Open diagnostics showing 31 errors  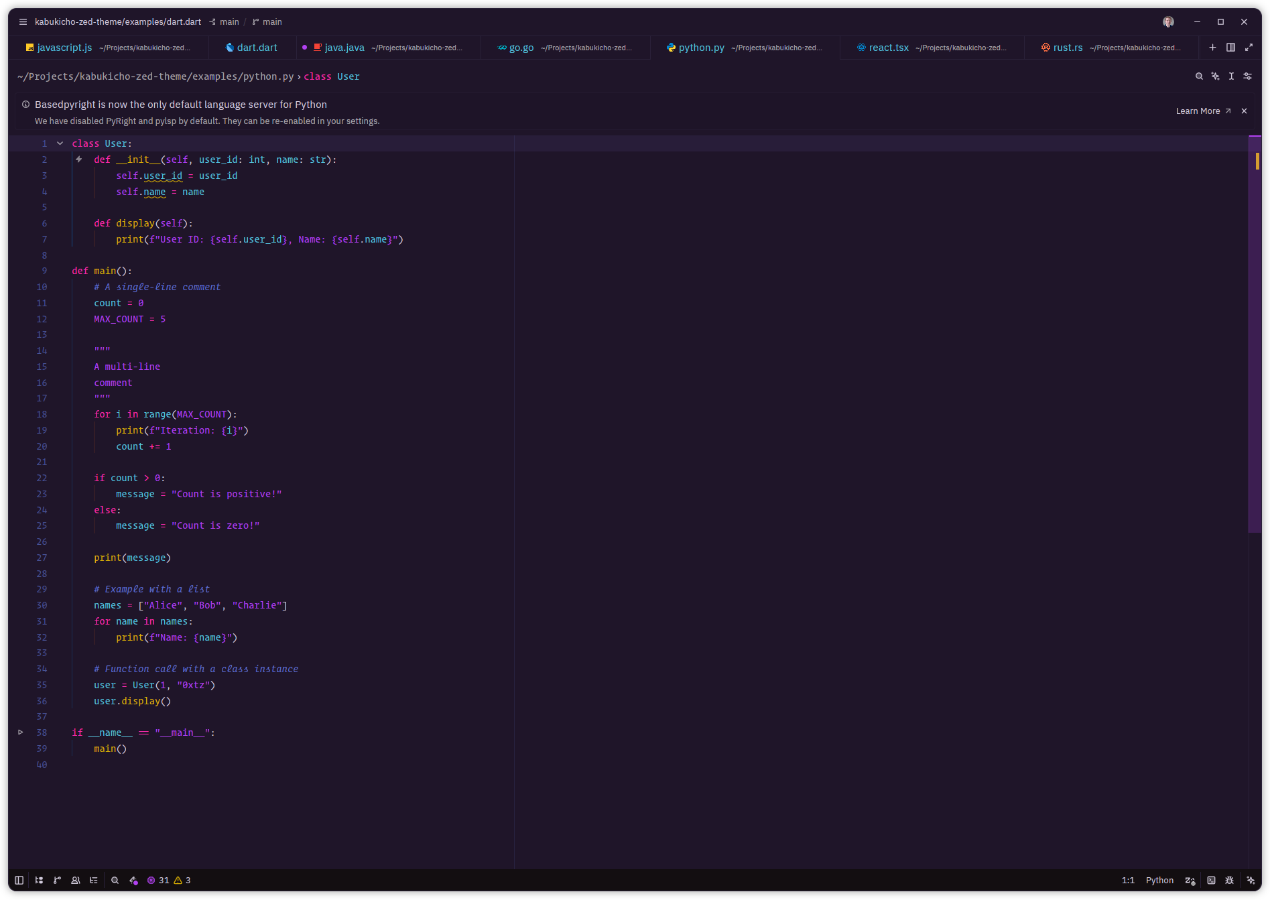(158, 881)
